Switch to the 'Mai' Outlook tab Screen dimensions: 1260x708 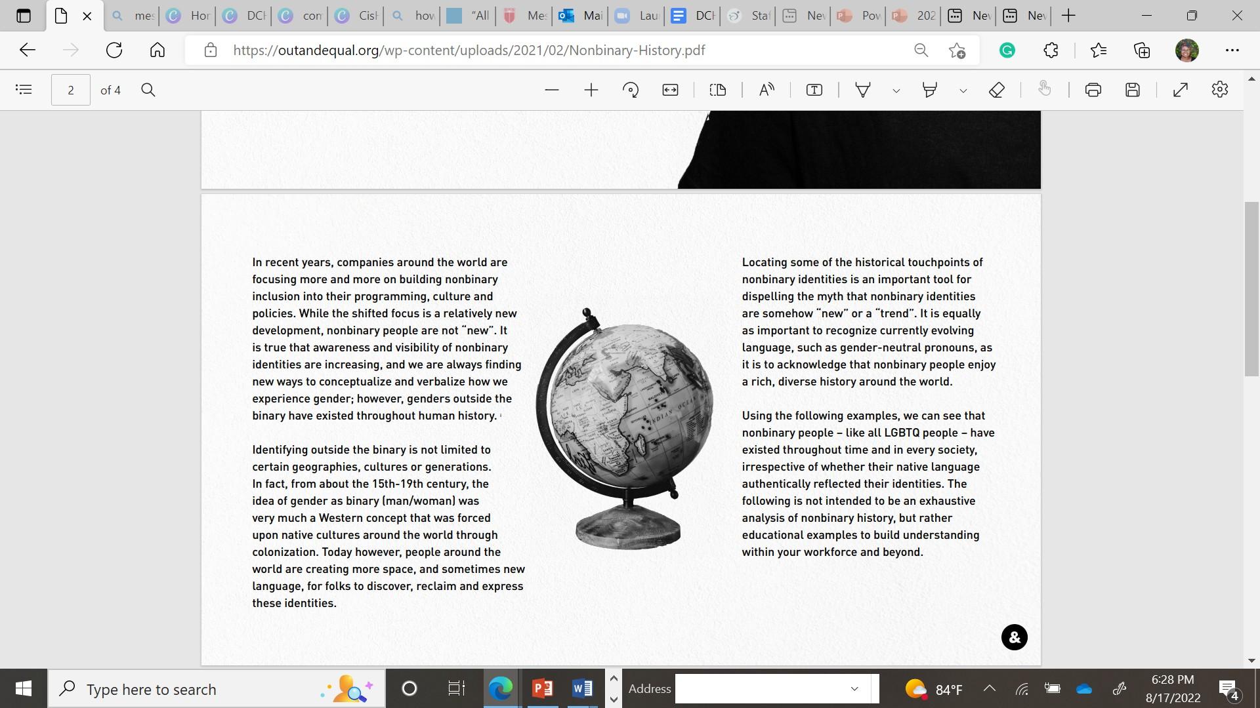tap(581, 16)
